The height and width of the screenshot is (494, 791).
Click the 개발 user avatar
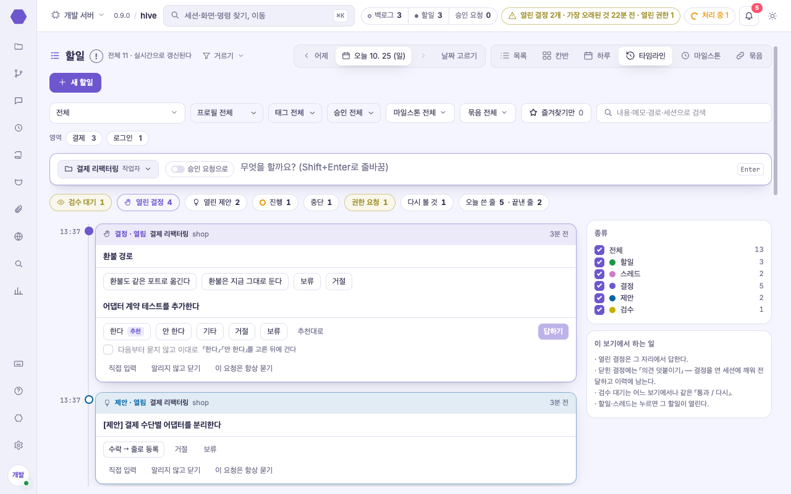[x=19, y=475]
